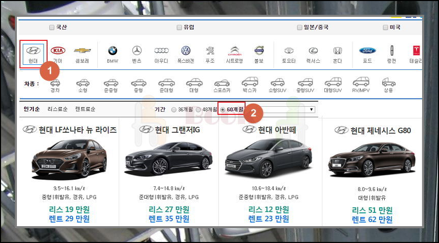Viewport: 439px width, 243px height.
Task: Click 리스 51 만원 price for 제네시스
Action: (x=372, y=210)
